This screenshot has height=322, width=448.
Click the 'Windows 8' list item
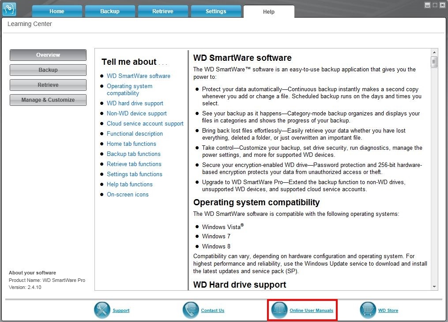tap(216, 246)
